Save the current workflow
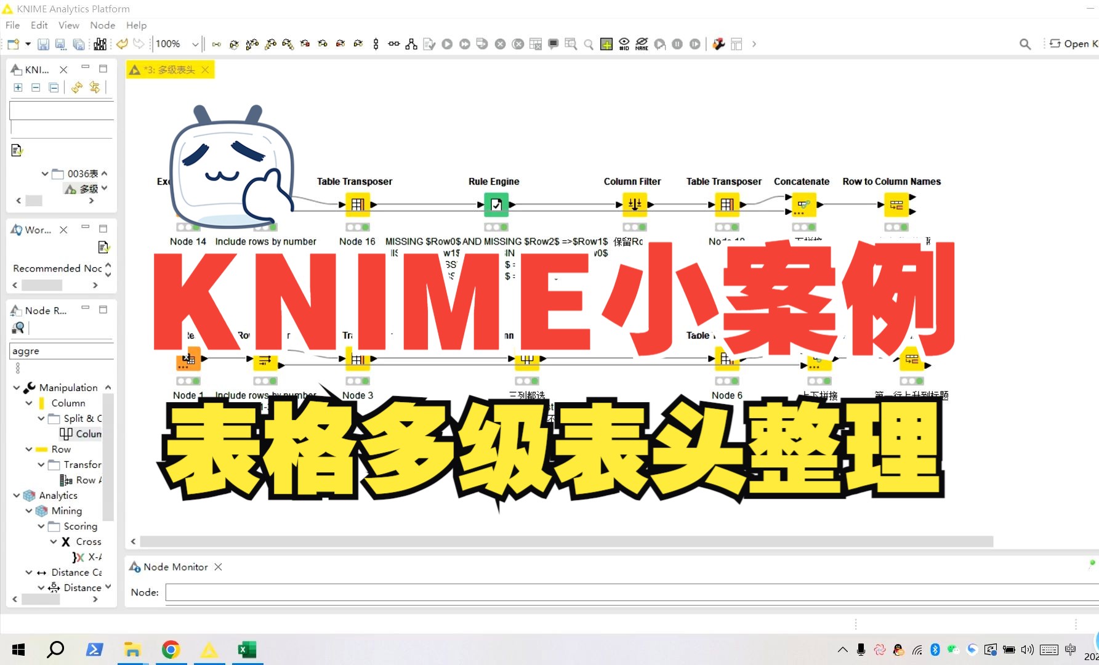Screen dimensions: 1099x665 (x=43, y=44)
